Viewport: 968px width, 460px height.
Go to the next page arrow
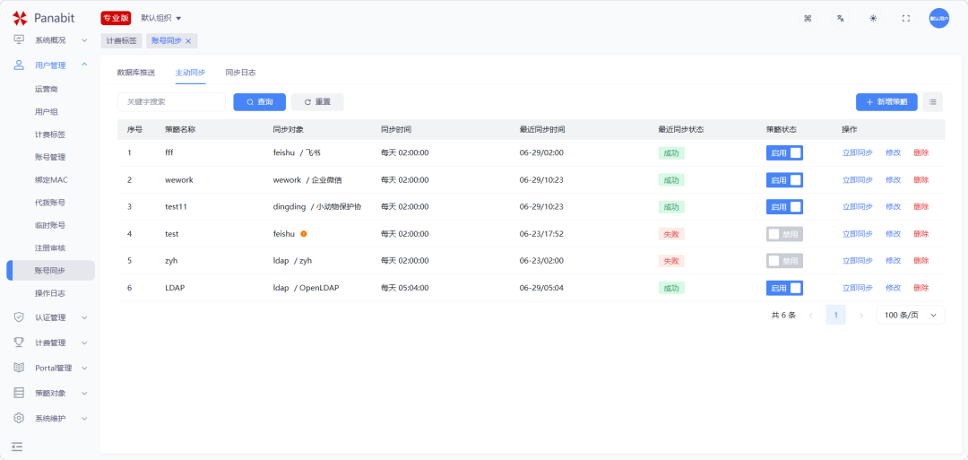pyautogui.click(x=861, y=315)
